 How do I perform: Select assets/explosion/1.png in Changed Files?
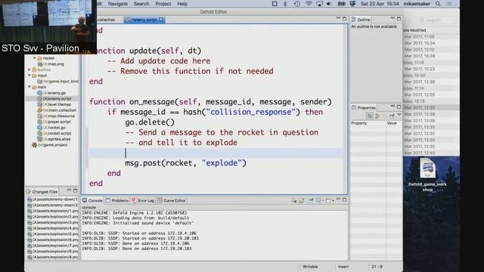coord(52,211)
